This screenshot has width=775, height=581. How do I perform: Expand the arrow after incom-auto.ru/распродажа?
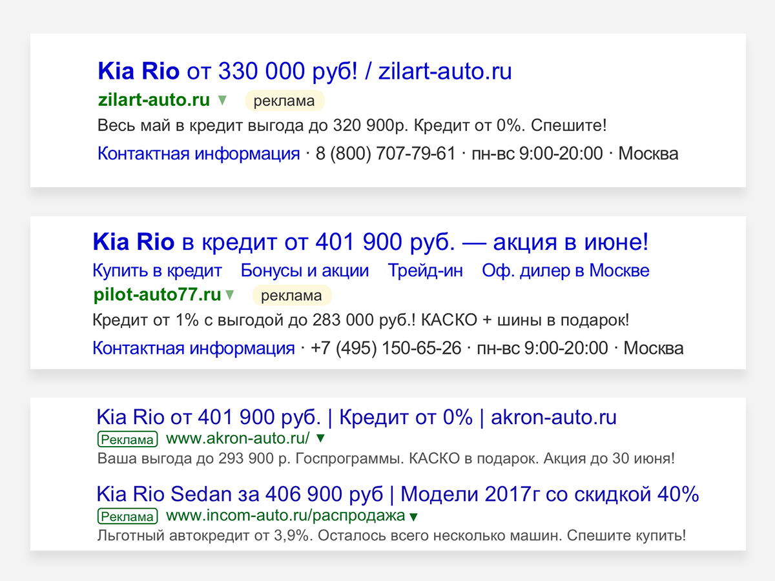[414, 517]
